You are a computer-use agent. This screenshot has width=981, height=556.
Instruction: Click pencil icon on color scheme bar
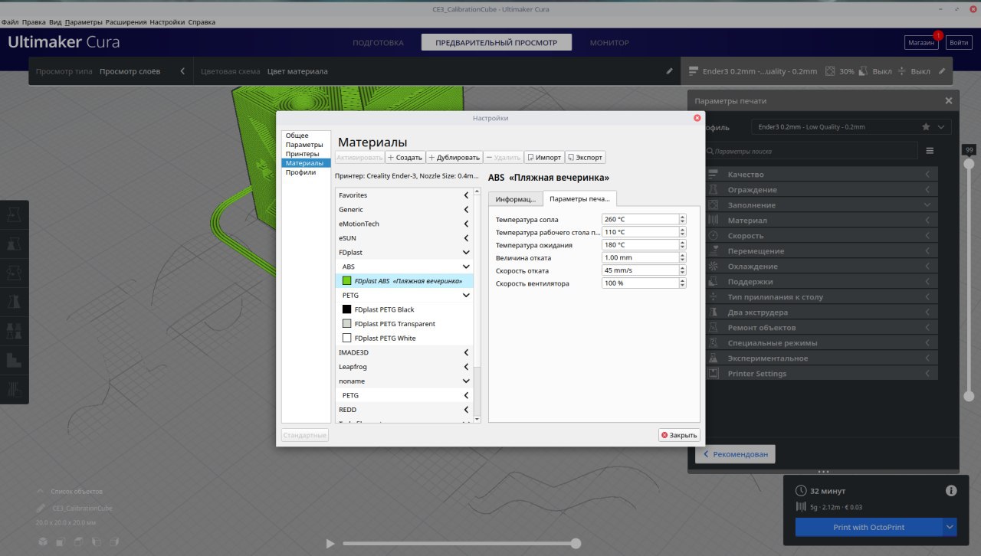pos(669,71)
